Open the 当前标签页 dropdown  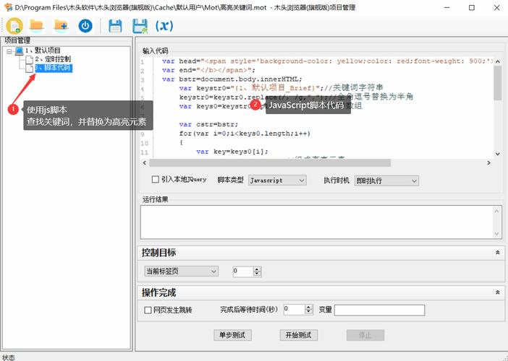pos(181,271)
